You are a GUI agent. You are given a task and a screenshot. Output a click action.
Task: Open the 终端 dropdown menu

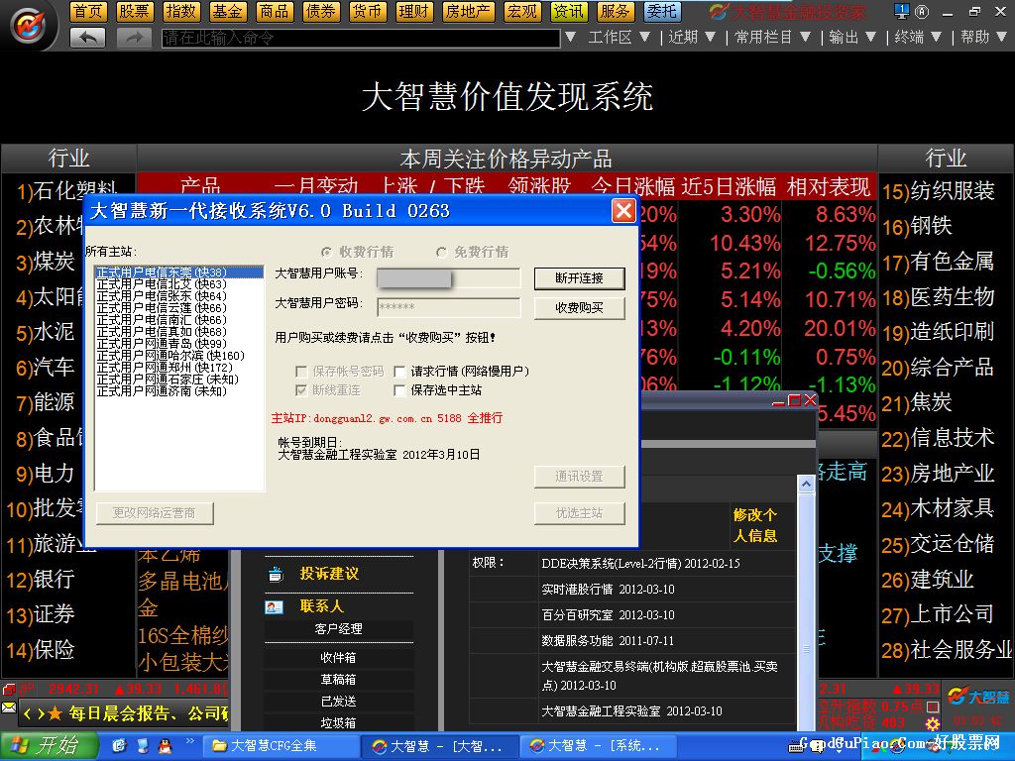[x=917, y=38]
